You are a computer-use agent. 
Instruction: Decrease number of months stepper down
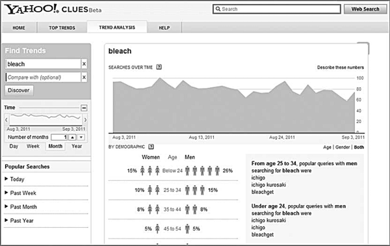point(81,137)
